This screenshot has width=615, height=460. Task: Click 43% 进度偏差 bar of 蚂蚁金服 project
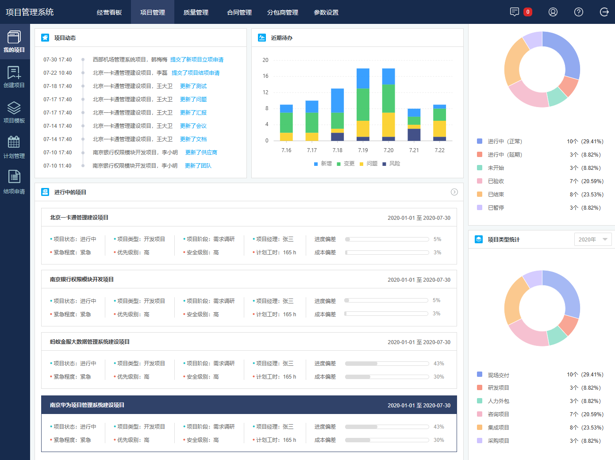[x=387, y=364]
